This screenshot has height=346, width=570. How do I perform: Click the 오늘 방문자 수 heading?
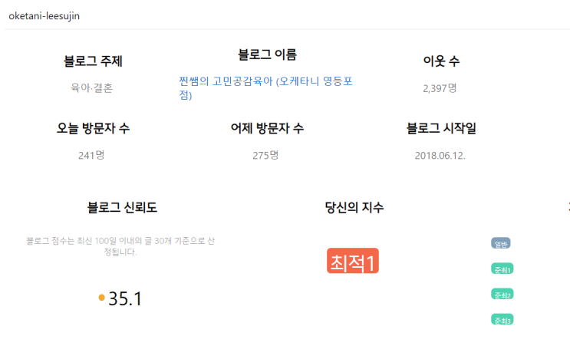pos(93,128)
